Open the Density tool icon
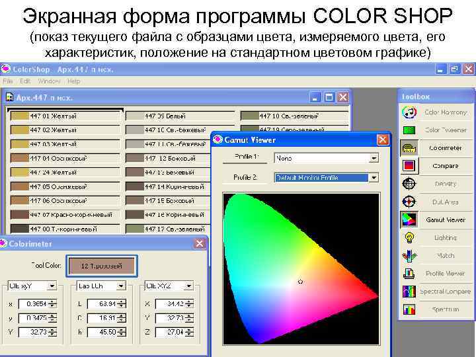The width and height of the screenshot is (476, 357). pos(409,184)
